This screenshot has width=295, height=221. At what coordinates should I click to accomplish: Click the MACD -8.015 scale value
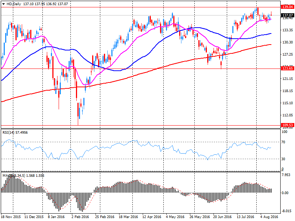coord(286,211)
